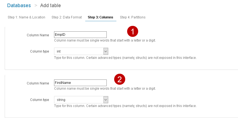This screenshot has width=238, height=118.
Task: Click the Column type label for FirstName
Action: point(39,100)
